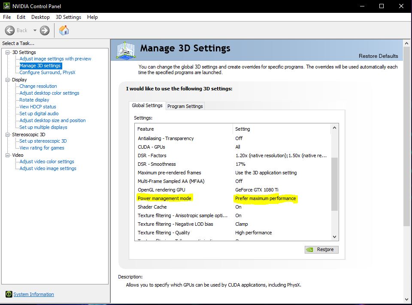Click the Prefer maximum performance value
This screenshot has height=305, width=412.
tap(265, 198)
